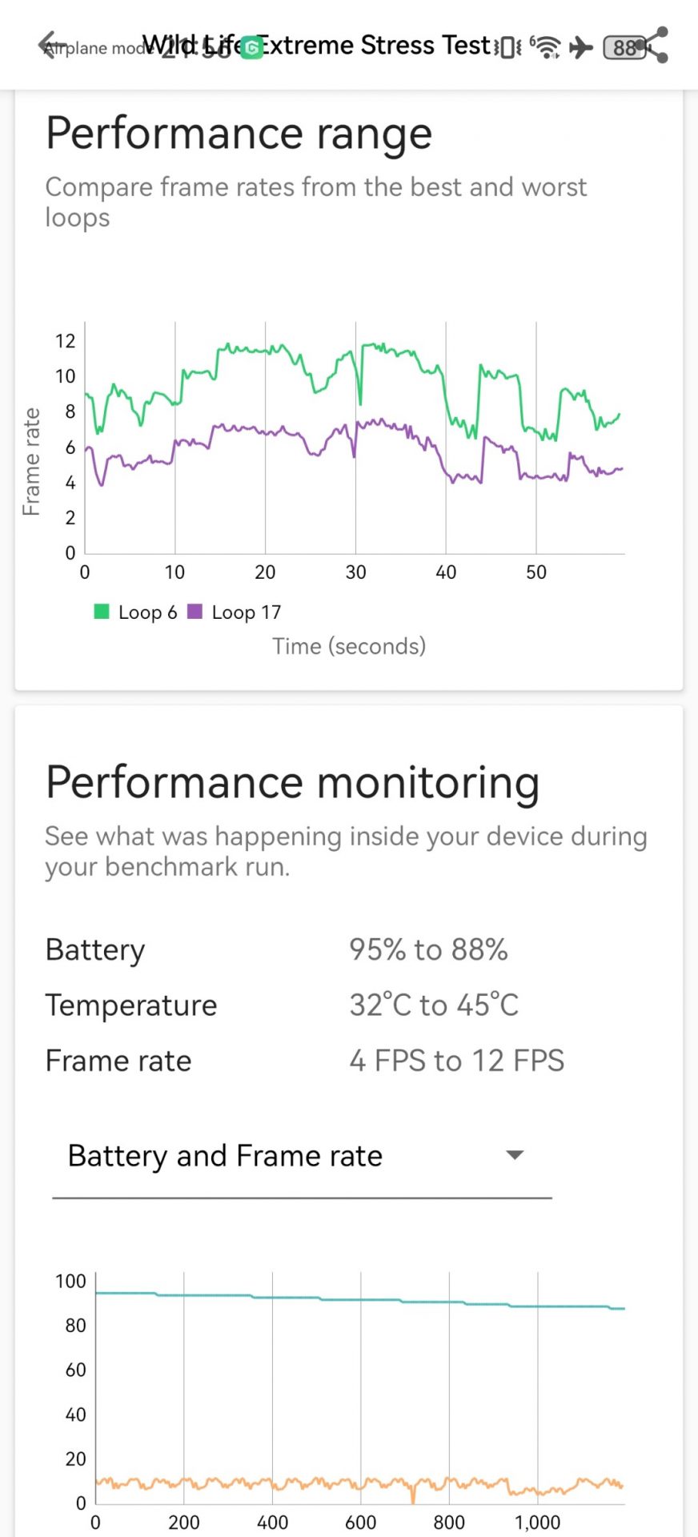Tap the green app notification icon

coord(252,48)
